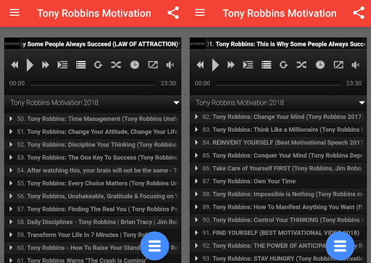
Task: Fast forward track in left player
Action: 45,64
